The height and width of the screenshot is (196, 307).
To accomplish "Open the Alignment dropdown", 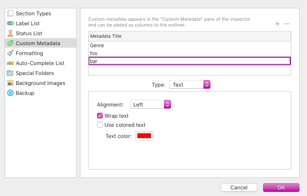I will point(150,104).
